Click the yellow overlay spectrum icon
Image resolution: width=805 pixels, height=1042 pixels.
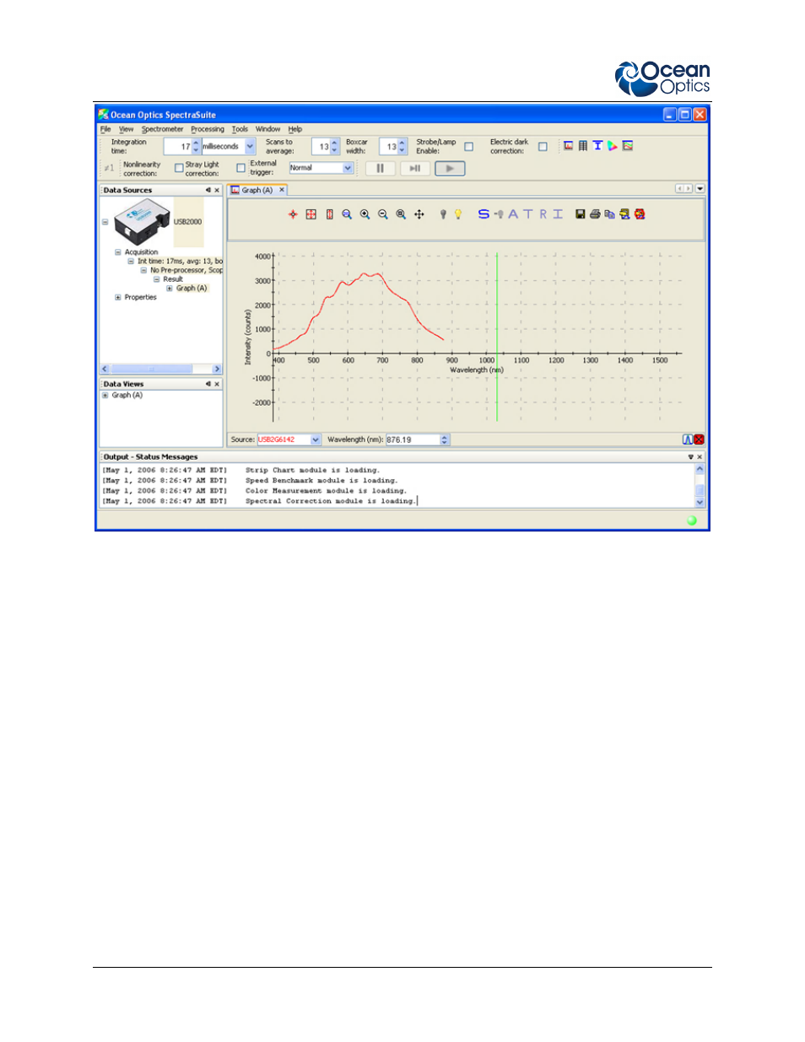click(624, 214)
